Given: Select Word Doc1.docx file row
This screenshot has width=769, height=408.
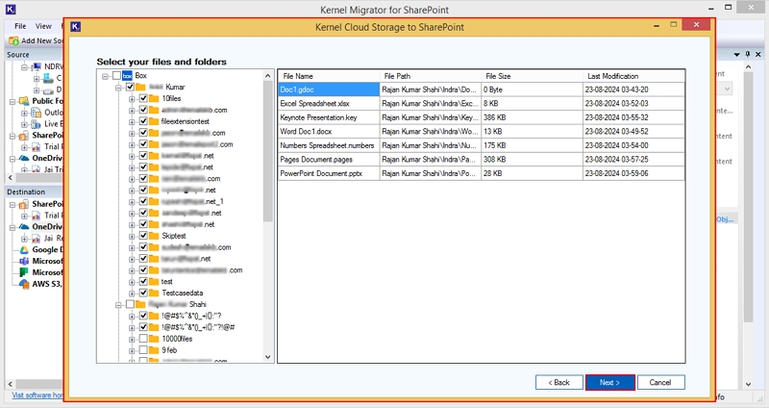Looking at the screenshot, I should click(482, 132).
